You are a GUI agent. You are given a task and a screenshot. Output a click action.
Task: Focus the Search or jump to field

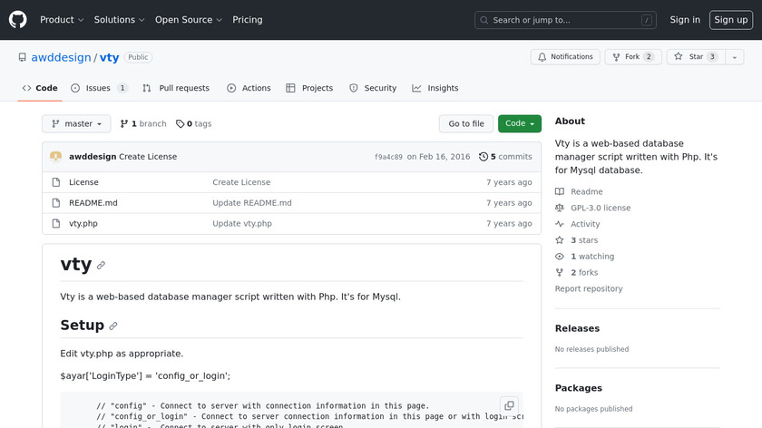click(x=565, y=19)
